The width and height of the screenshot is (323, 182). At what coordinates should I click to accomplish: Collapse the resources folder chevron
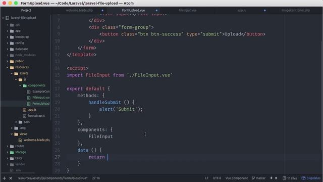[8, 67]
